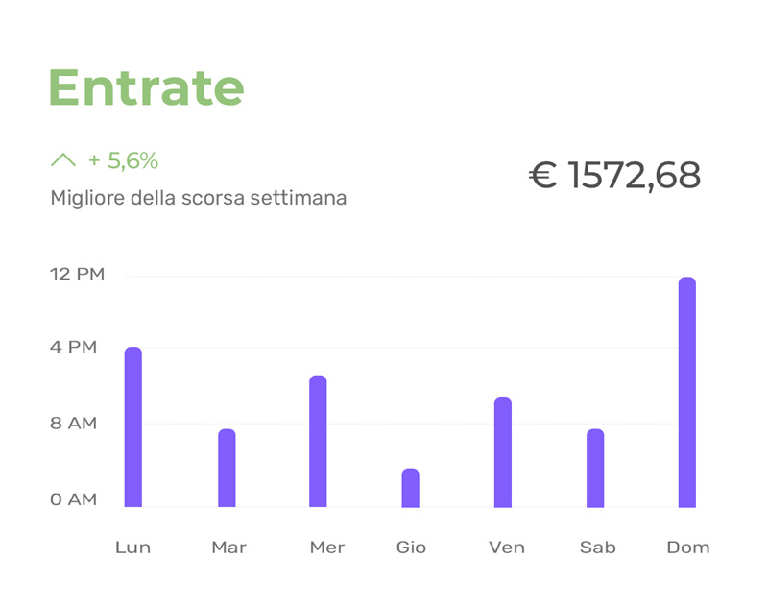Select the Mer bar in chart
Viewport: 768px width, 609px height.
tap(318, 441)
